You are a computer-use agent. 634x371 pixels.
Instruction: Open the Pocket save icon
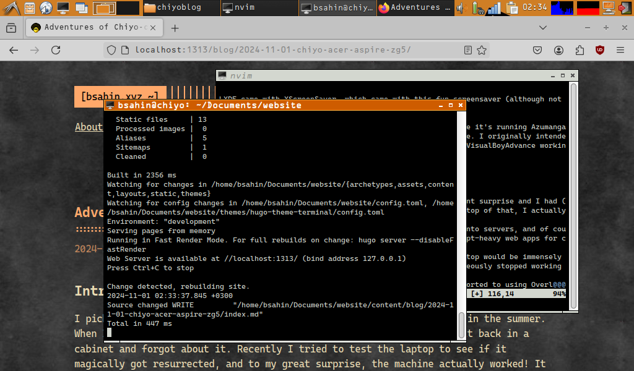[537, 50]
